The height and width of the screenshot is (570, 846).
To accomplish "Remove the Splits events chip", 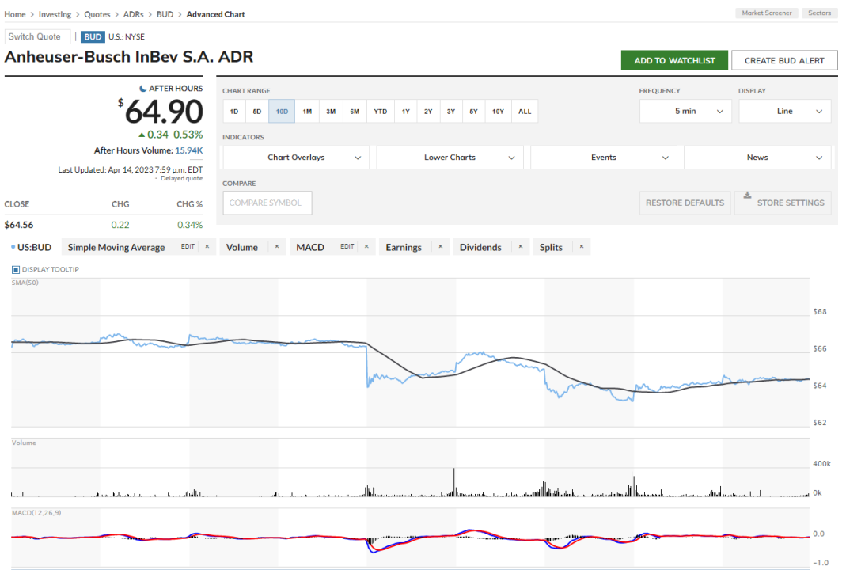I will [x=581, y=247].
